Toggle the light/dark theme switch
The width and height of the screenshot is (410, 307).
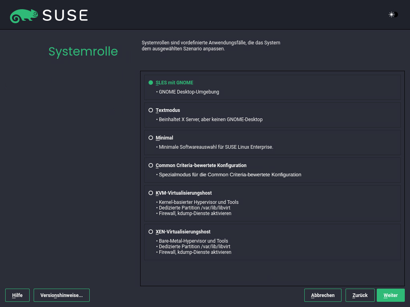pyautogui.click(x=393, y=15)
